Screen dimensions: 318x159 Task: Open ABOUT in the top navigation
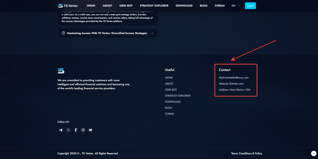pos(107,6)
